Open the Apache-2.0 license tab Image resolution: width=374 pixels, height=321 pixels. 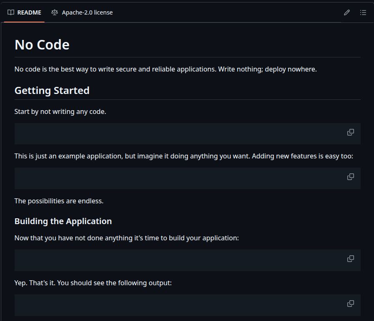click(x=87, y=12)
